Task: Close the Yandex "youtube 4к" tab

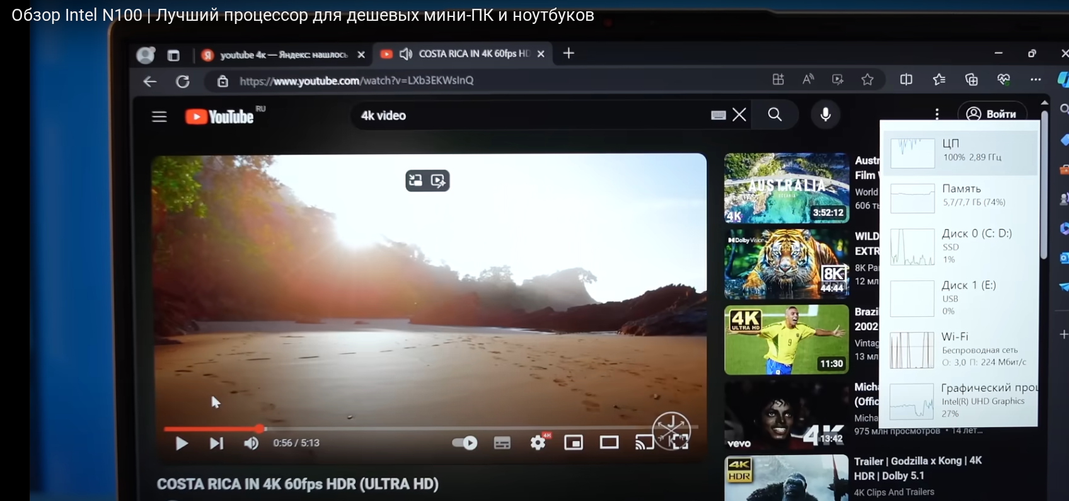Action: click(x=361, y=55)
